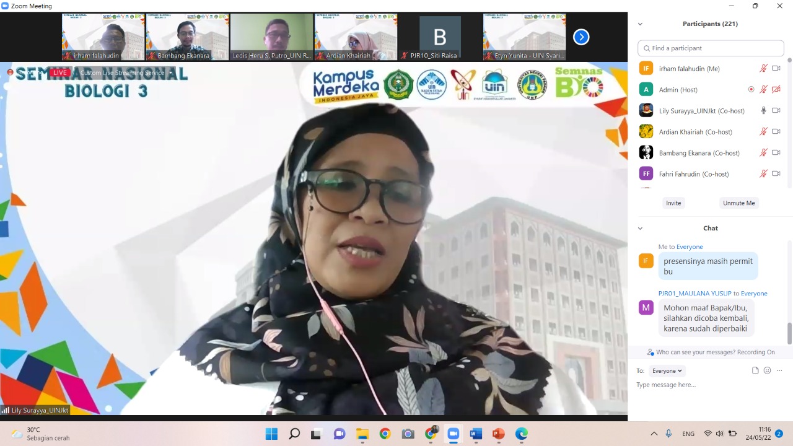The image size is (793, 446).
Task: Click Admin's recording indicator icon
Action: point(751,90)
